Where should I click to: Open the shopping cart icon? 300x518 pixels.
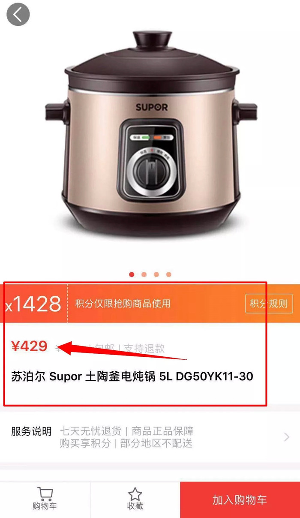(x=45, y=494)
